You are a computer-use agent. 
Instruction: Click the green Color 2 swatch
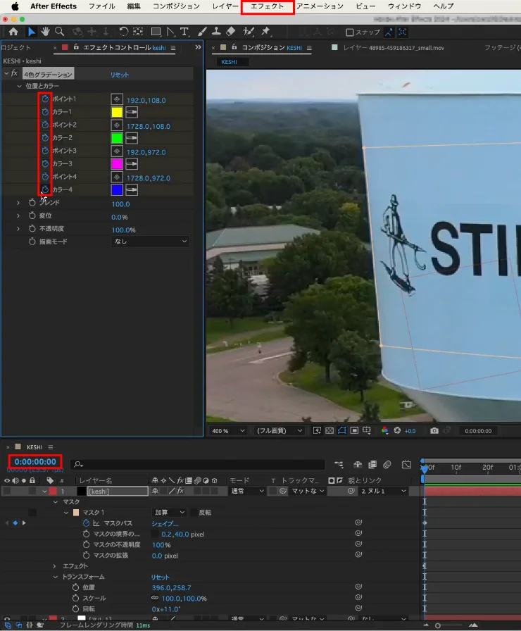tap(117, 138)
